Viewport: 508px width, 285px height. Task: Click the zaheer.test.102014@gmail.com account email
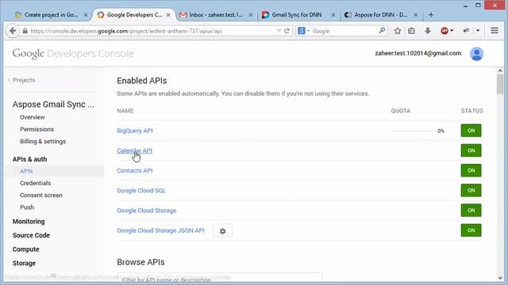pos(418,53)
